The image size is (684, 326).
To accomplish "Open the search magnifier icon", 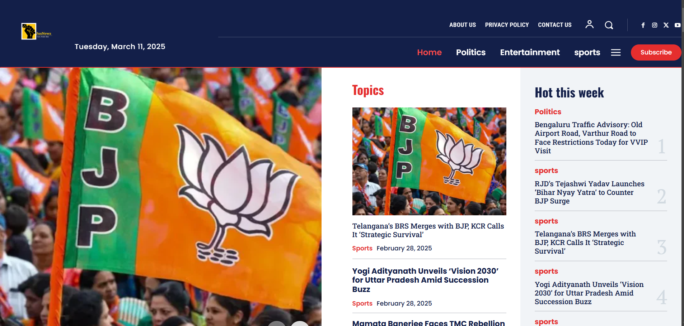I will click(609, 25).
